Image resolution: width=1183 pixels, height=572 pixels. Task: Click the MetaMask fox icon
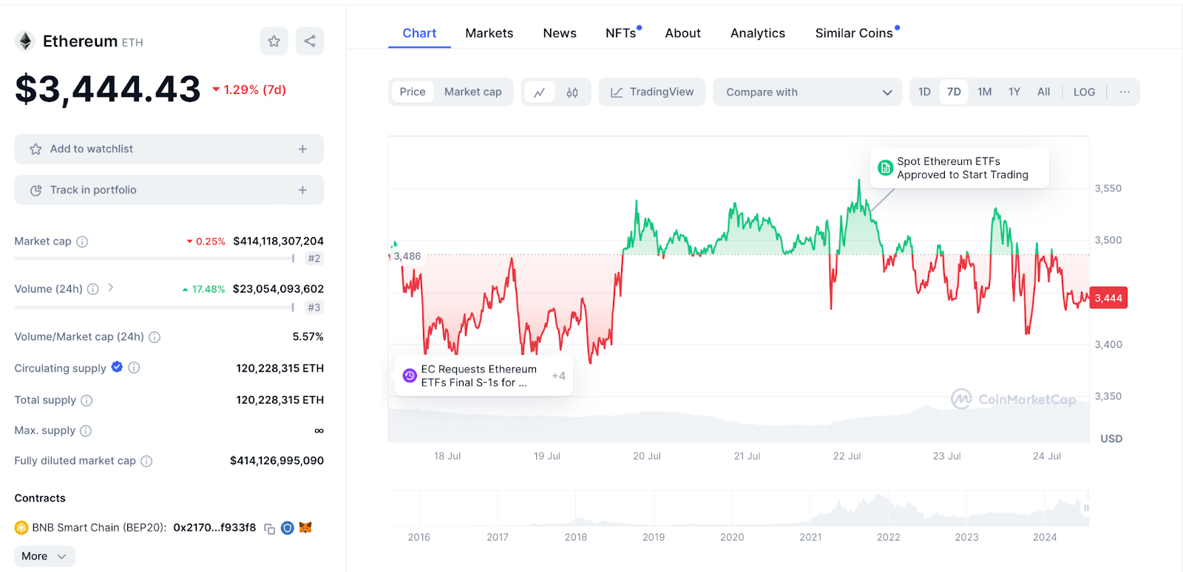coord(305,528)
